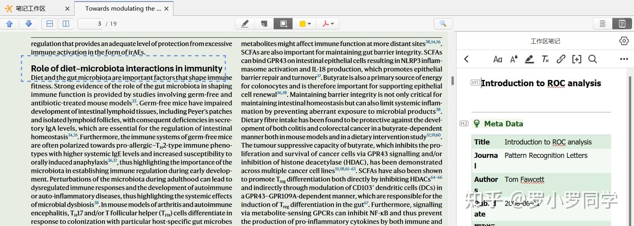634x226 pixels.
Task: Click the 工作区笔记 panel title
Action: click(x=545, y=41)
